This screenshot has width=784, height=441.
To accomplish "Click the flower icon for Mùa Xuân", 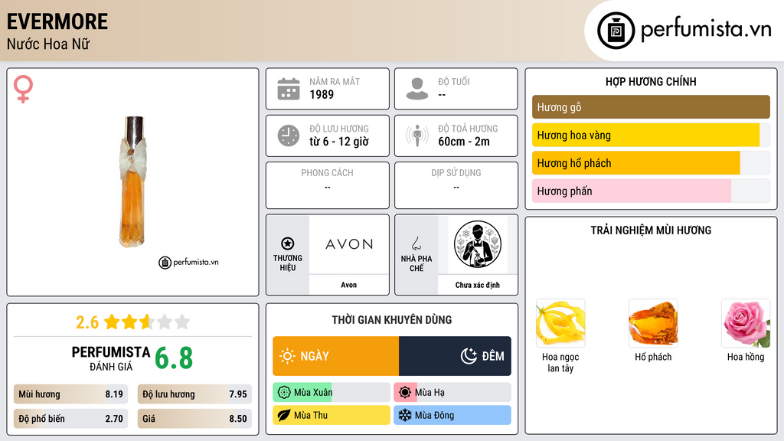I will click(x=284, y=393).
